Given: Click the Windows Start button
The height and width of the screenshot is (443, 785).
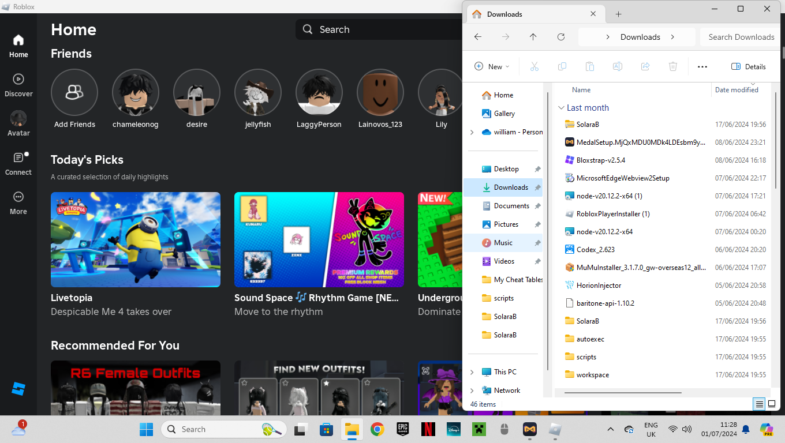Looking at the screenshot, I should tap(146, 429).
